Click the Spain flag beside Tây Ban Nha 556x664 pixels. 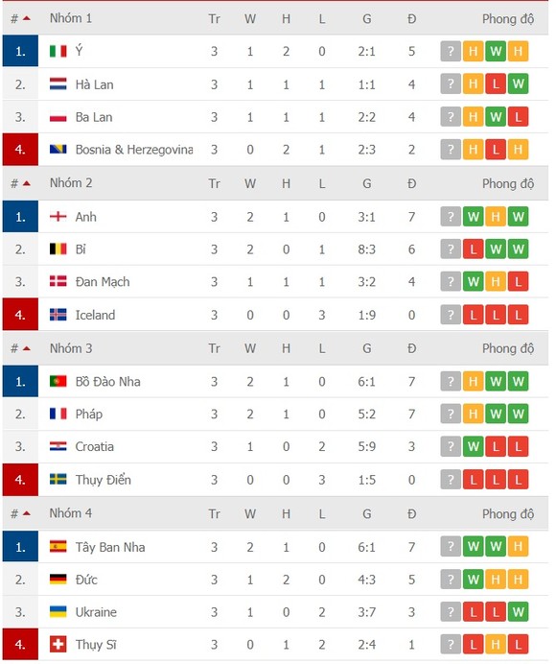[x=58, y=547]
